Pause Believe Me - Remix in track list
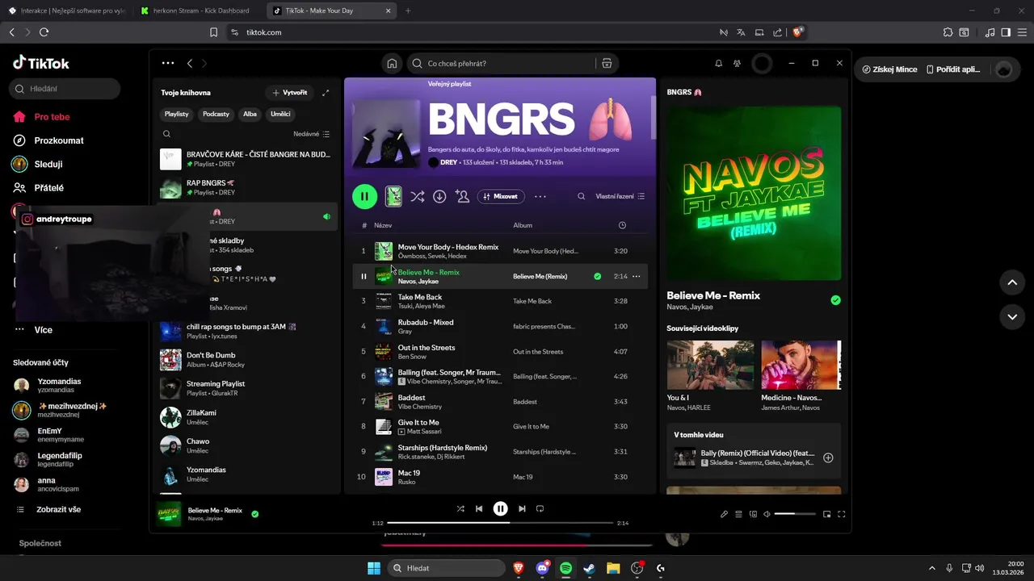 (364, 276)
